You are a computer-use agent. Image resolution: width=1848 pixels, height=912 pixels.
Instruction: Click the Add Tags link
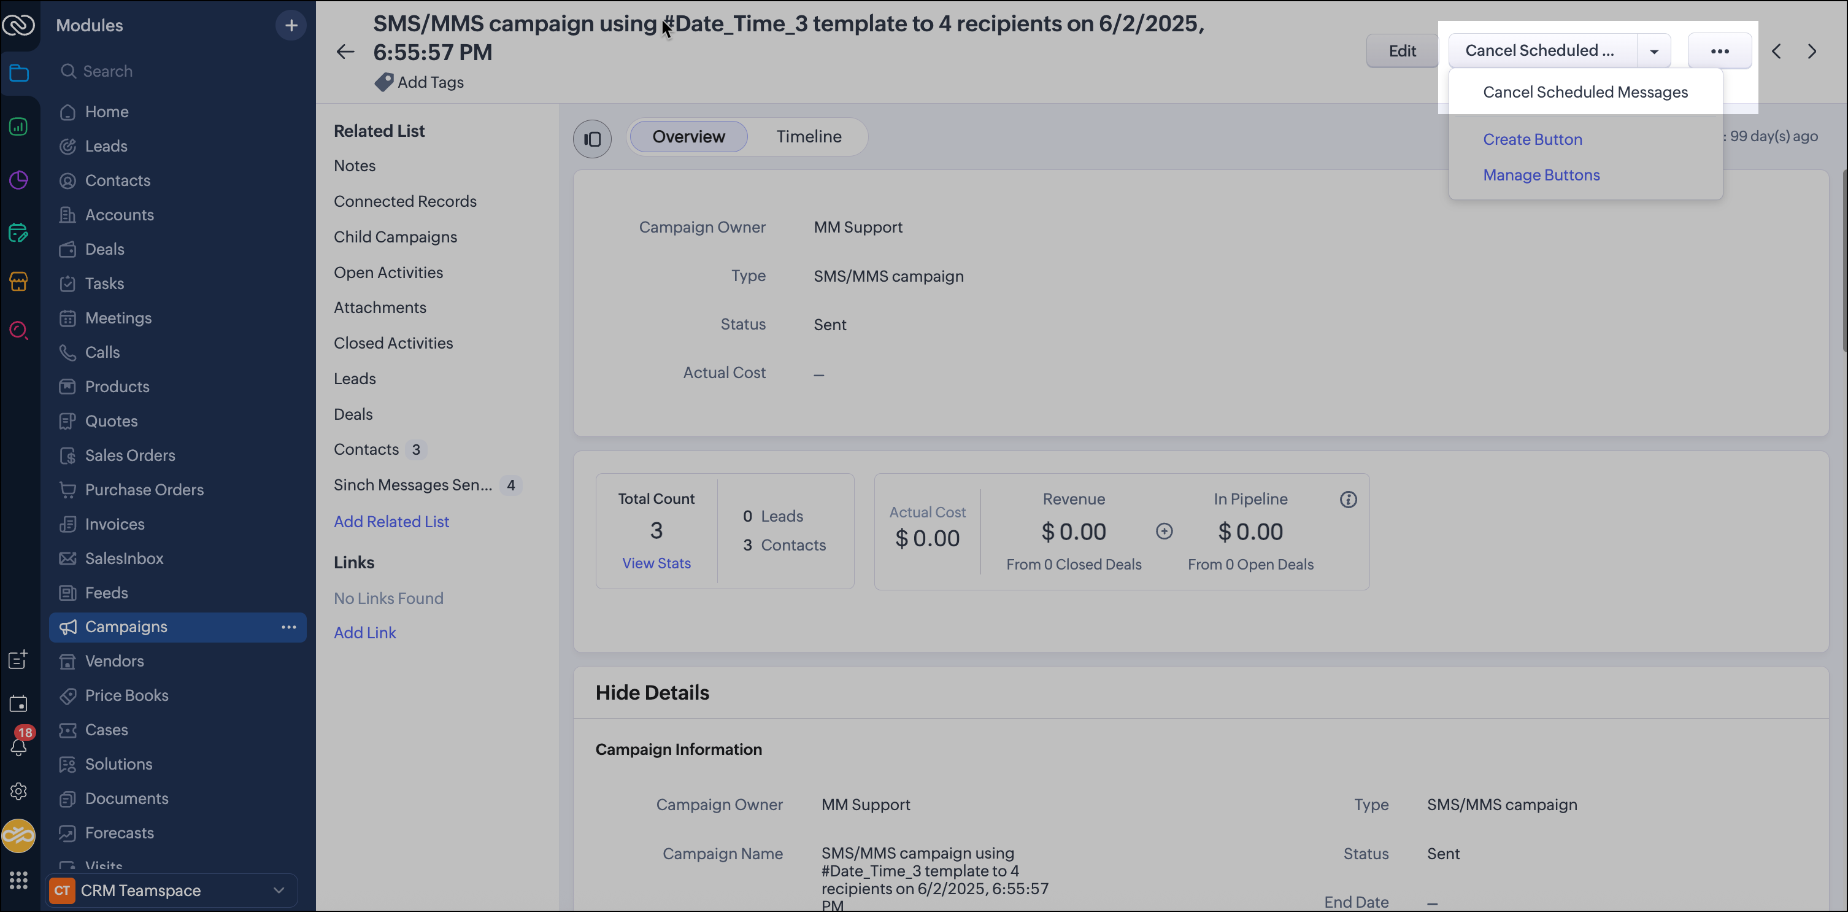pos(431,82)
